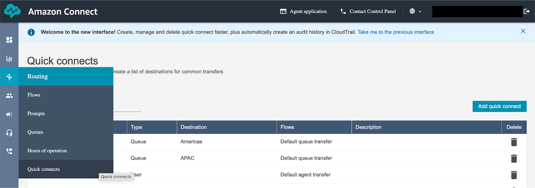Delete the Americas queue quick connect
Viewport: 535px width, 188px height.
pos(514,142)
